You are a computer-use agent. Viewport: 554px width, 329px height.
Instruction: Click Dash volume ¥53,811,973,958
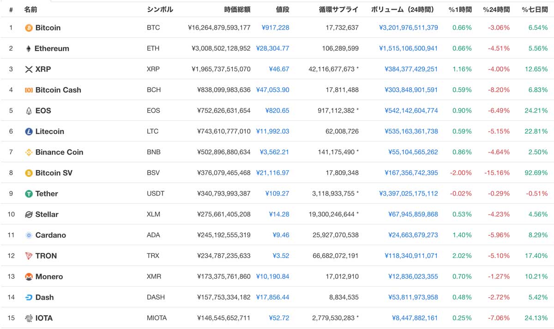pyautogui.click(x=413, y=297)
